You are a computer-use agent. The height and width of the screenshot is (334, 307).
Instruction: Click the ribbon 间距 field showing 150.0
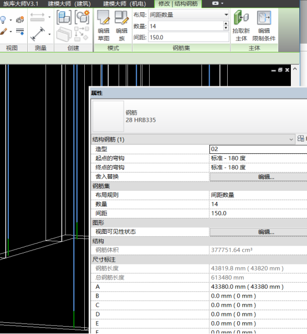point(189,38)
